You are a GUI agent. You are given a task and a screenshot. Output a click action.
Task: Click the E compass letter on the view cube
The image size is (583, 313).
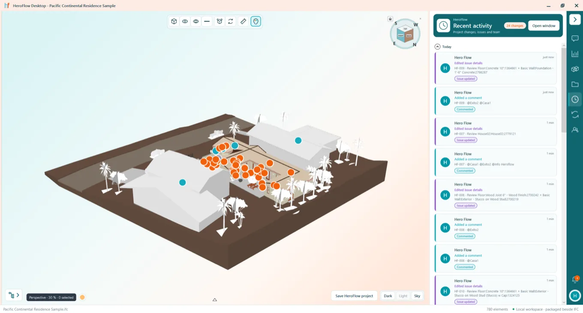click(394, 43)
